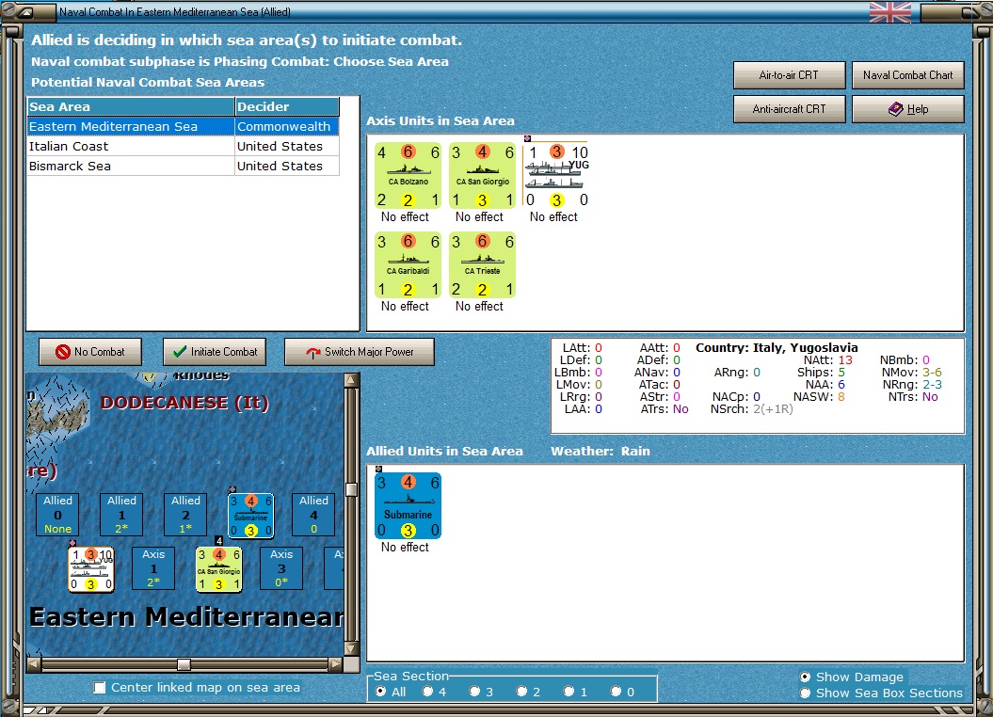Select the CA Trieste cruiser counter

pyautogui.click(x=482, y=264)
